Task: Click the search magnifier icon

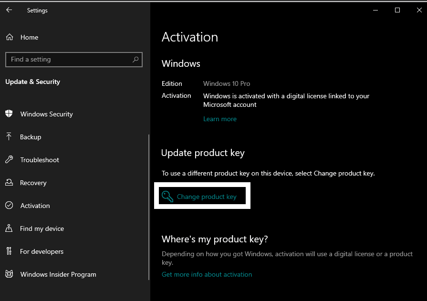Action: tap(135, 59)
